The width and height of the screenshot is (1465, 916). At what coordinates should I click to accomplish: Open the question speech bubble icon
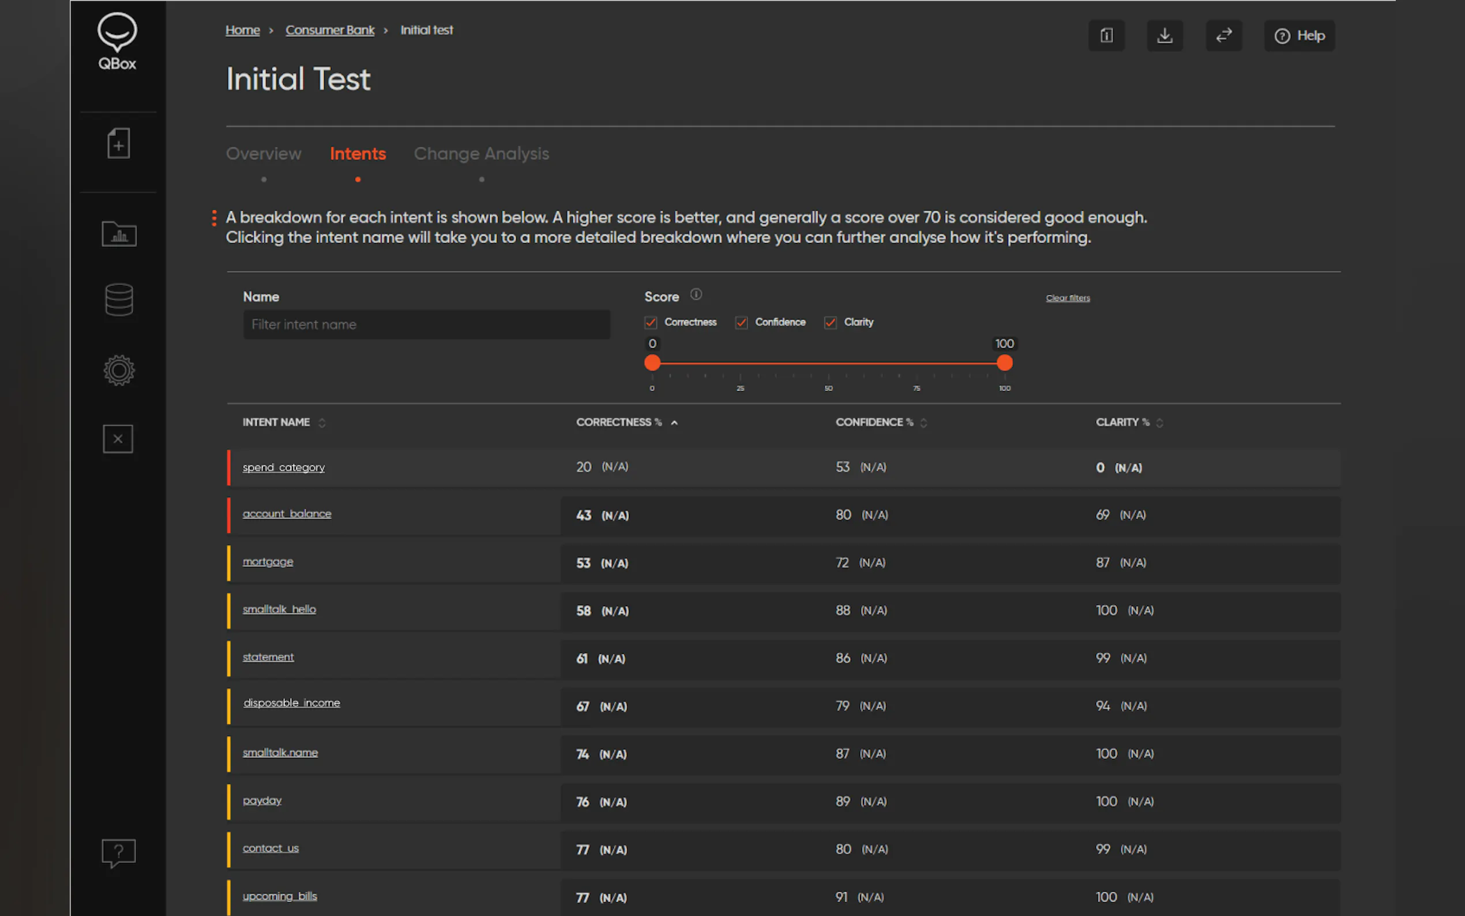tap(119, 853)
